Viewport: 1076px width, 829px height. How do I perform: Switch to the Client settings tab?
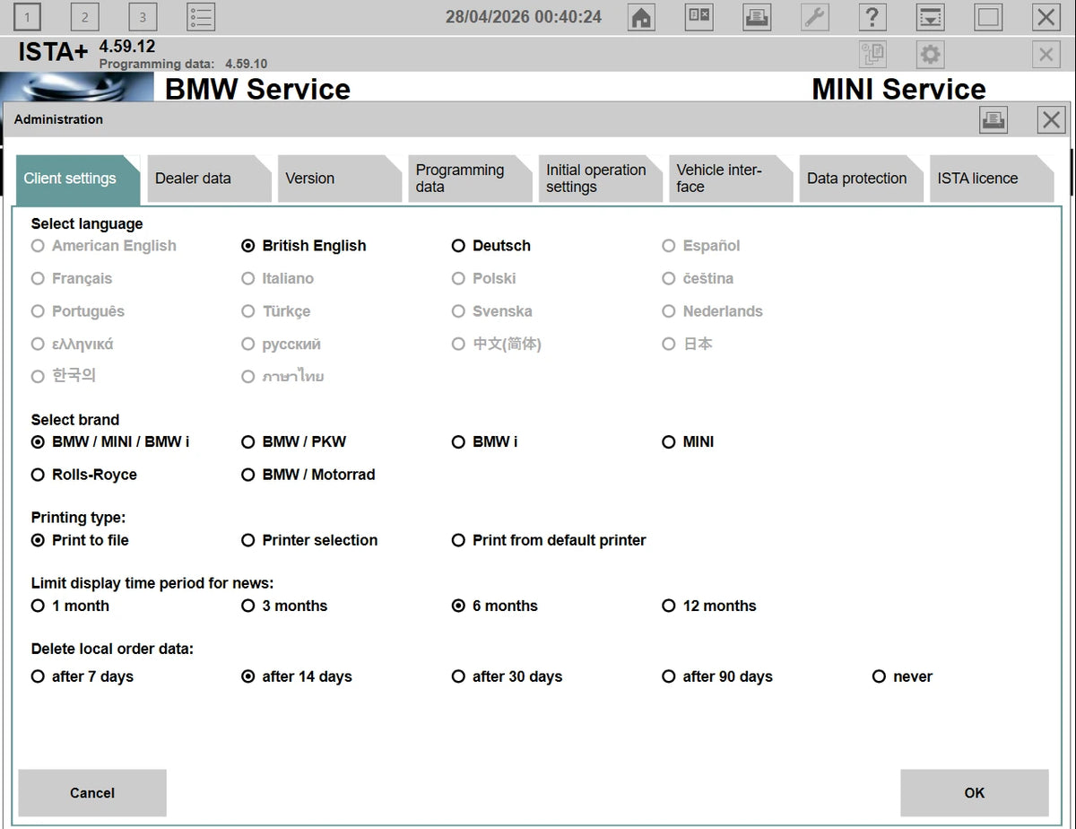(77, 179)
